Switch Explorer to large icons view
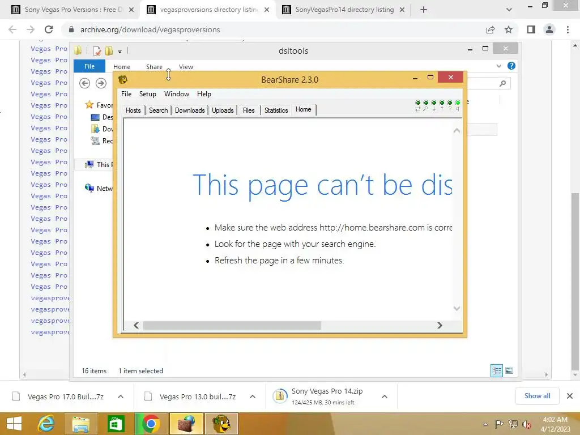This screenshot has height=435, width=580. click(x=509, y=370)
